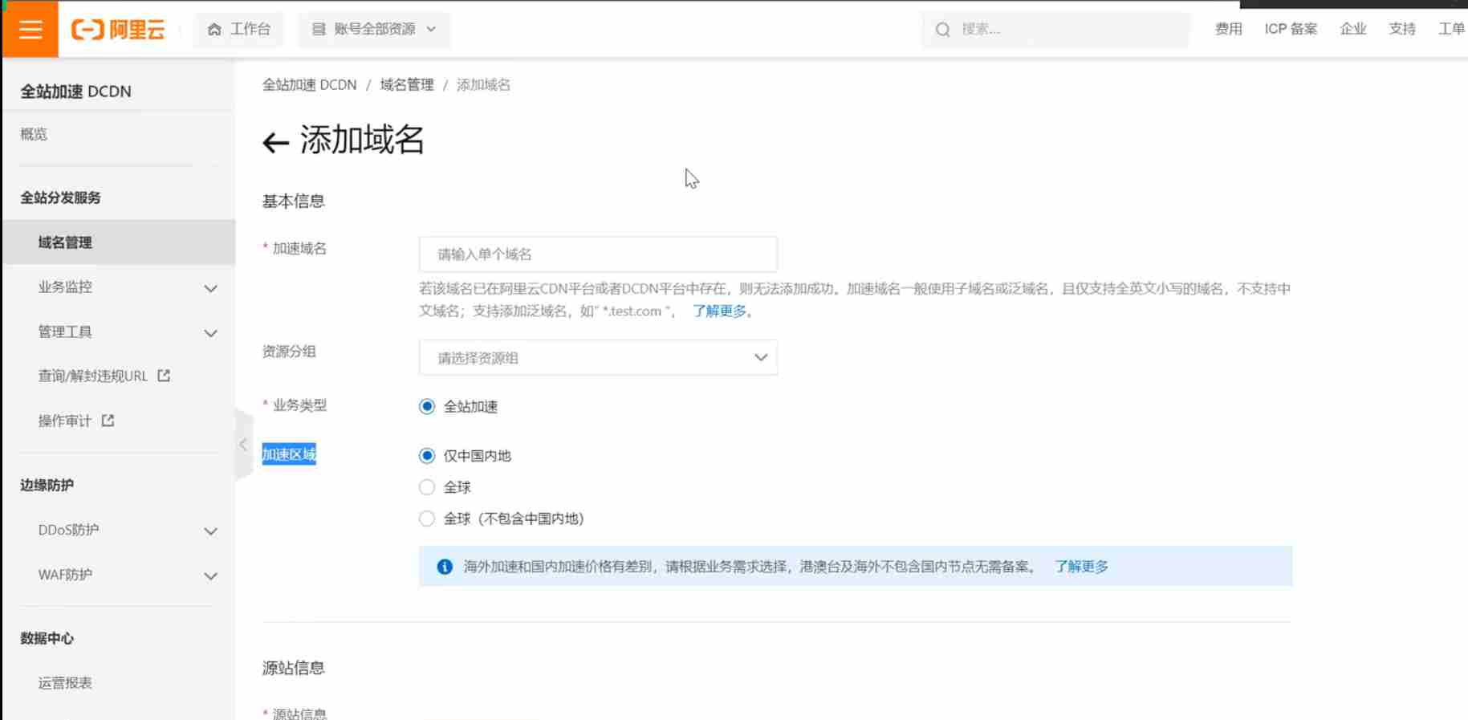Click the Alibaba Cloud logo
Viewport: 1468px width, 720px height.
pos(118,30)
